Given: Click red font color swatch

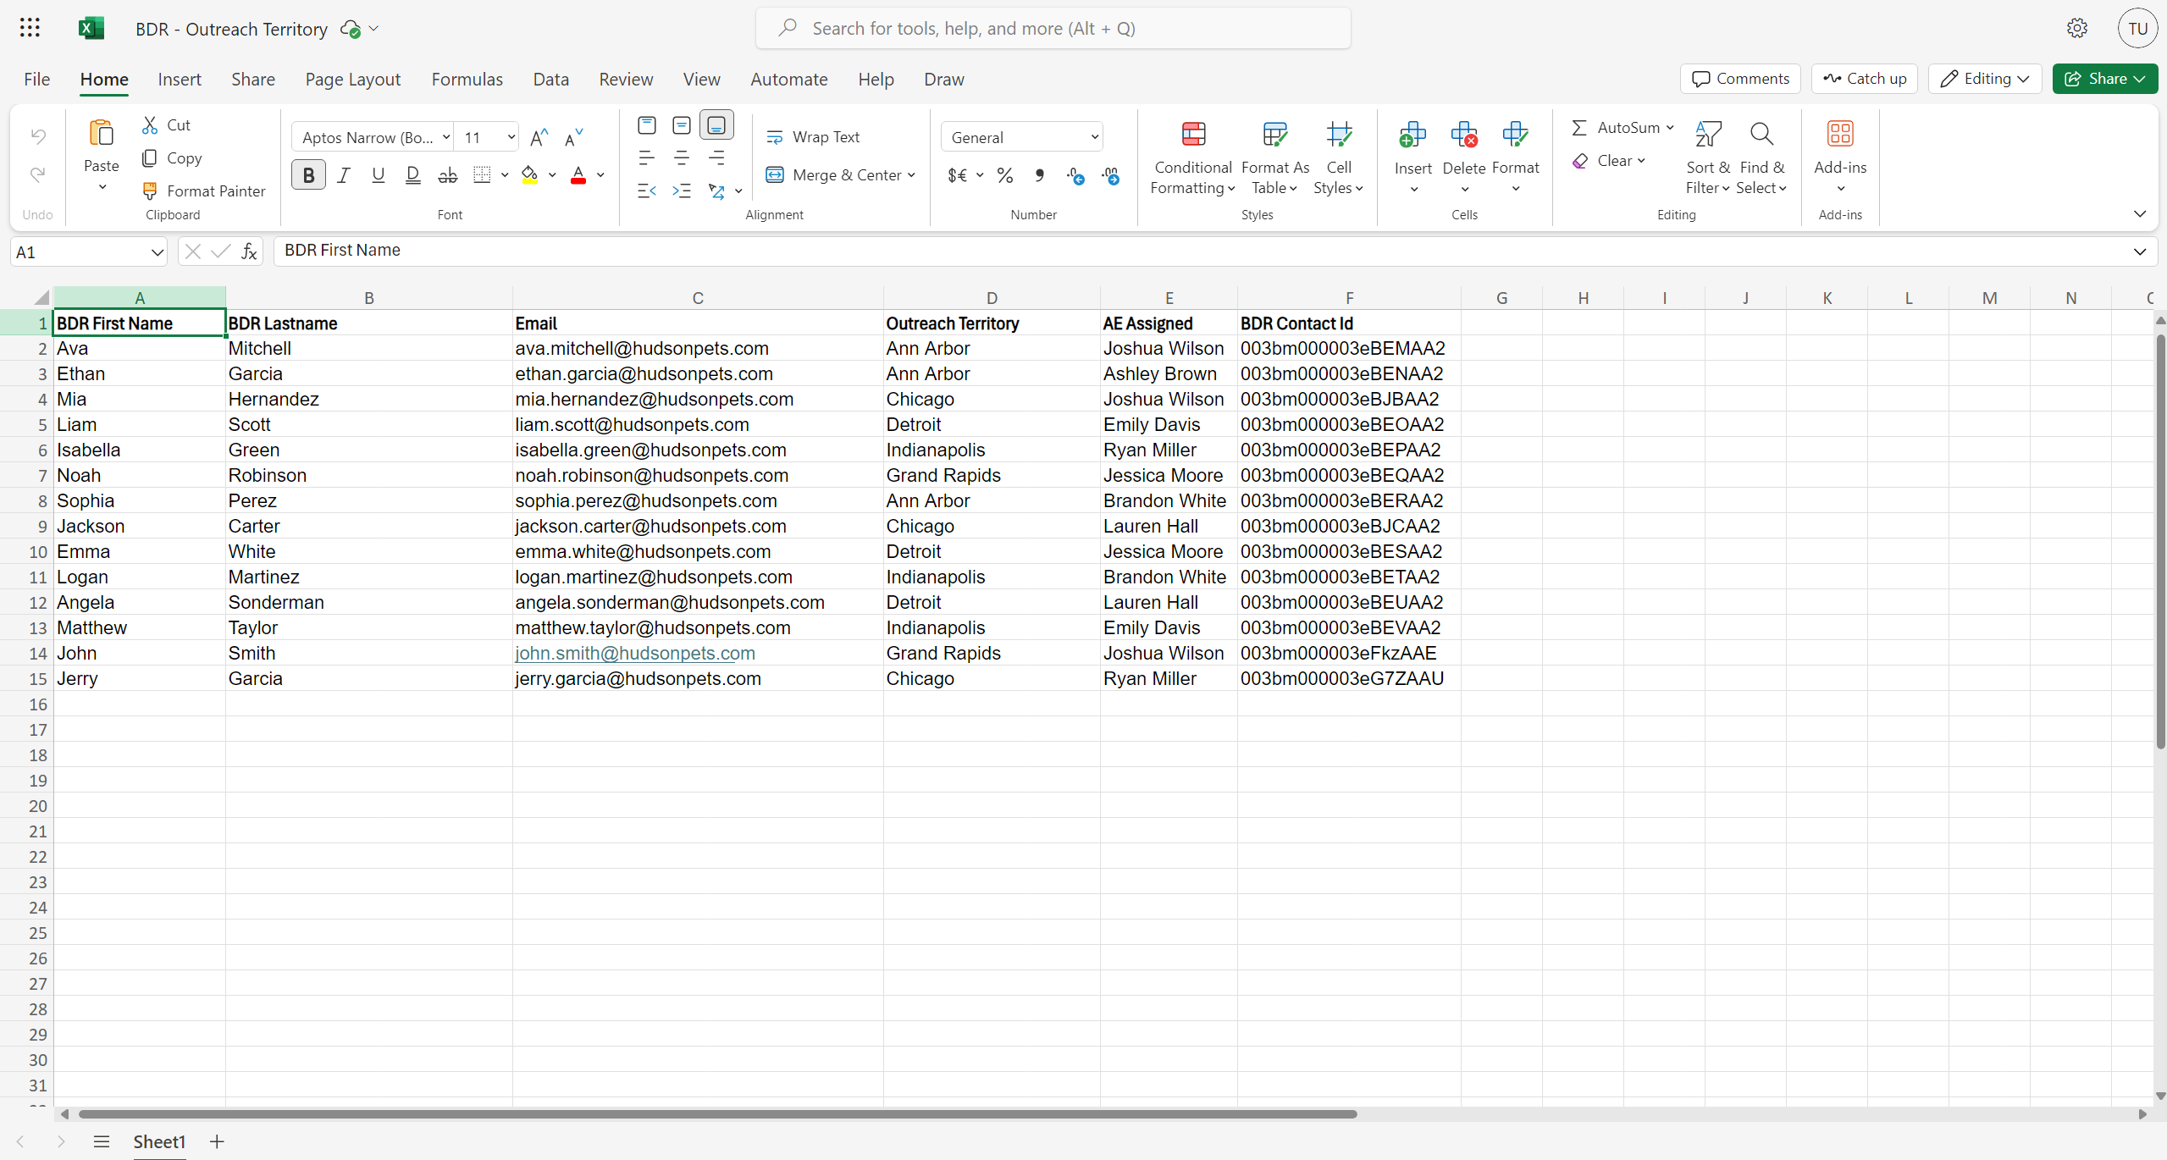Looking at the screenshot, I should point(578,175).
